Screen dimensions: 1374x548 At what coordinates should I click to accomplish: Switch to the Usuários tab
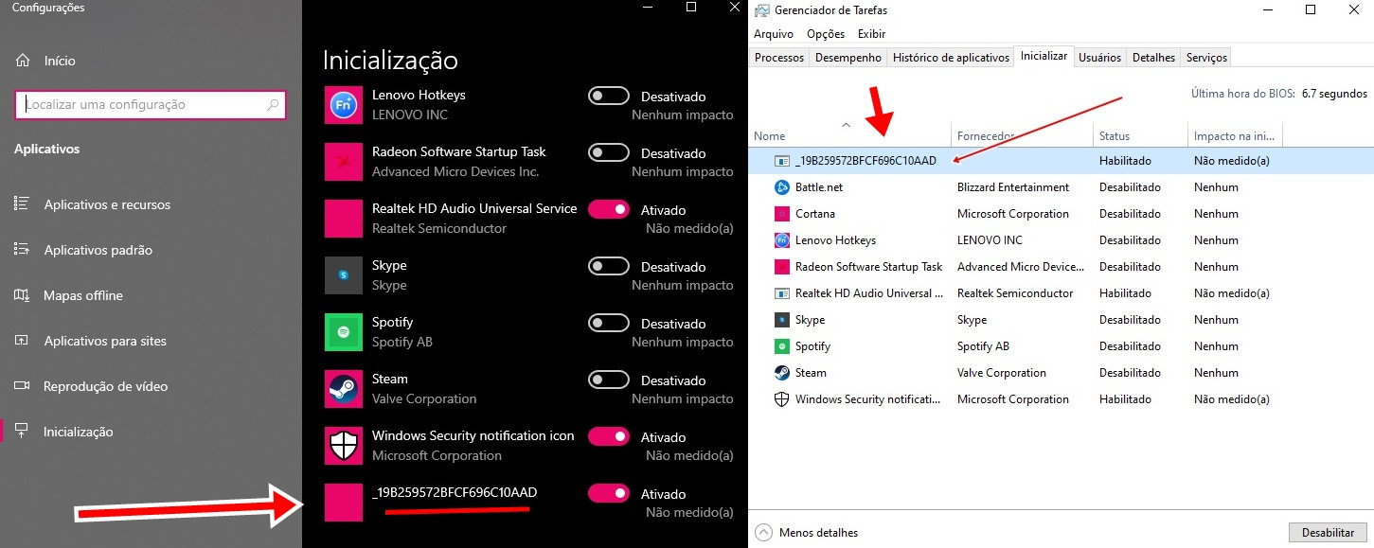[x=1099, y=58]
